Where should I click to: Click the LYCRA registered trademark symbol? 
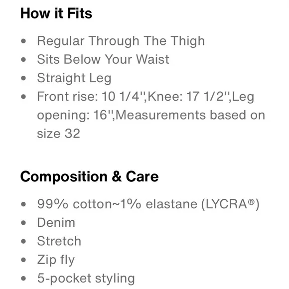[x=251, y=202]
